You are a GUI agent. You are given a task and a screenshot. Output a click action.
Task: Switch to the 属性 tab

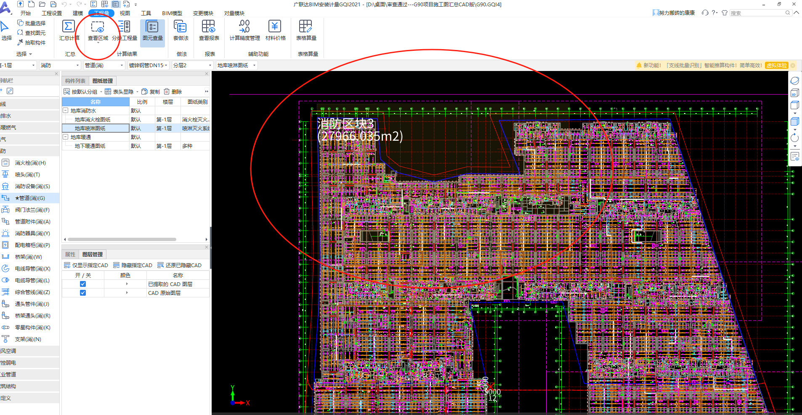(x=70, y=255)
